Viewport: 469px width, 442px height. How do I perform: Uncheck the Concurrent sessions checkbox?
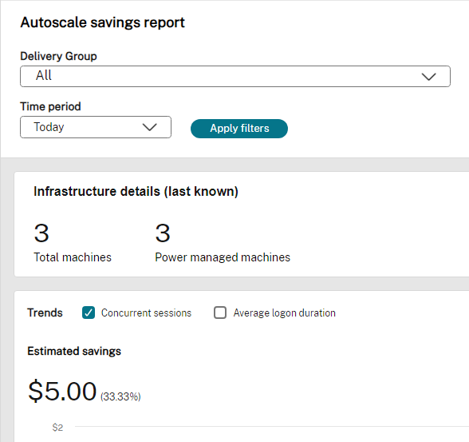click(89, 313)
